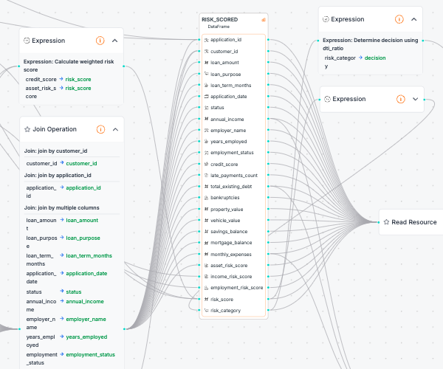Click the Expression icon on the collapsed Expression node
The image size is (443, 369).
point(327,99)
